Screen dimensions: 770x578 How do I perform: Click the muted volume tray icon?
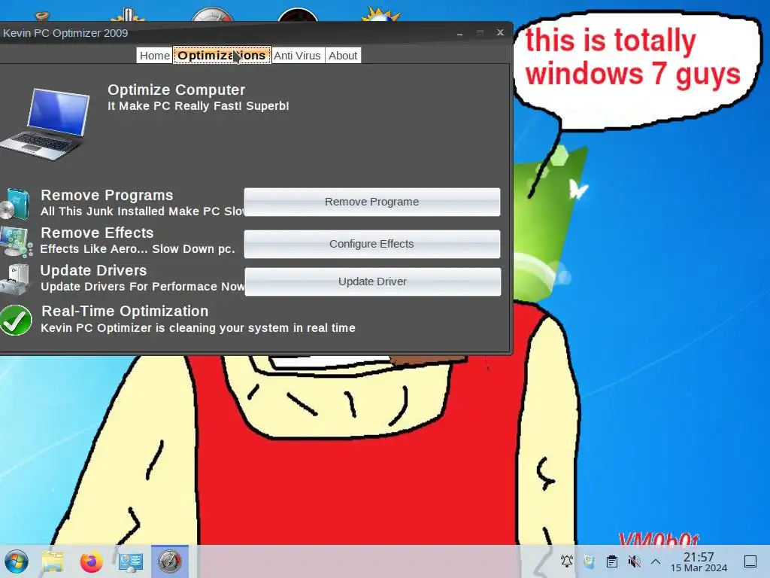click(634, 561)
